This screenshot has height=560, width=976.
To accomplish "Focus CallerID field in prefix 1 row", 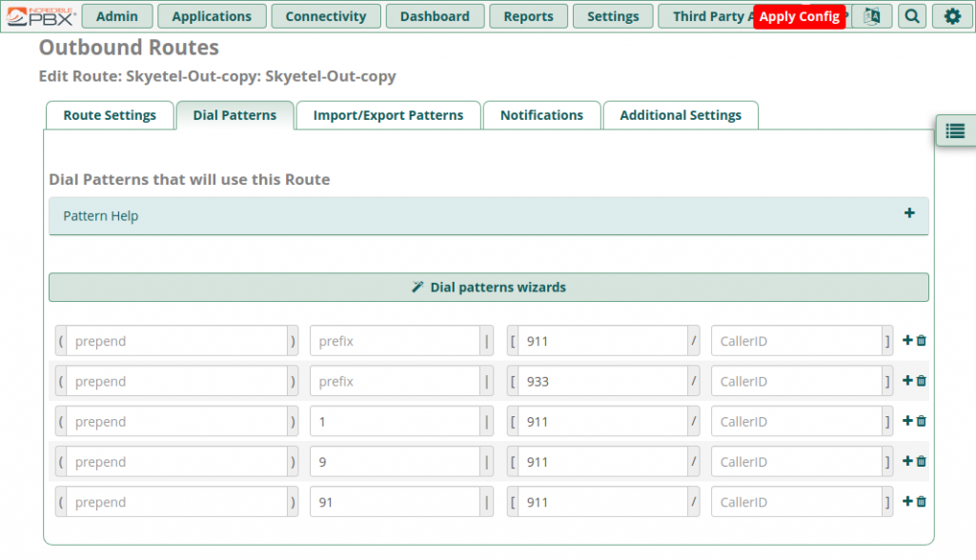I will click(797, 421).
